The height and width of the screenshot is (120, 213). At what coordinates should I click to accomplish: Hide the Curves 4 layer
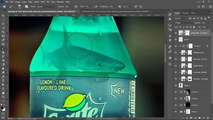(176, 92)
